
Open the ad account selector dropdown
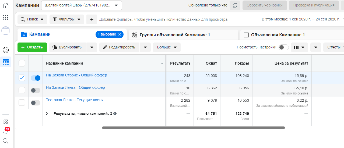[x=81, y=5]
